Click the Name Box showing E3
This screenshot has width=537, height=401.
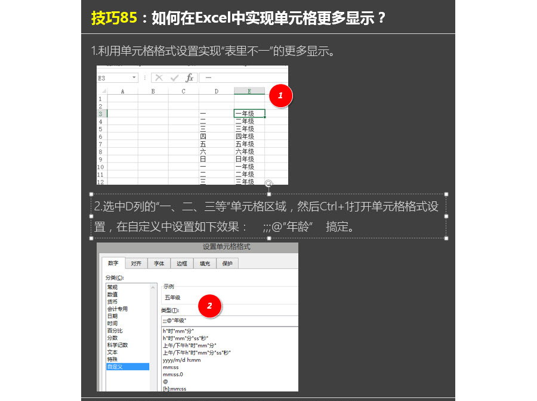115,78
